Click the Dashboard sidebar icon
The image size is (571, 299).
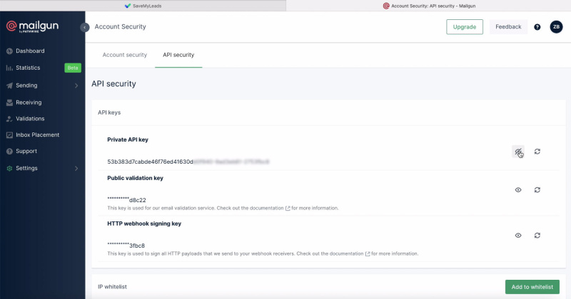pos(9,51)
